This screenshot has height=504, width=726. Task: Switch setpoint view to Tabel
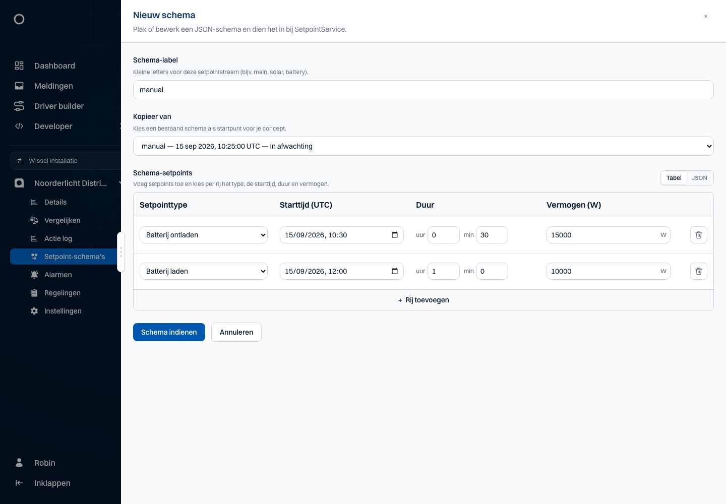tap(674, 178)
